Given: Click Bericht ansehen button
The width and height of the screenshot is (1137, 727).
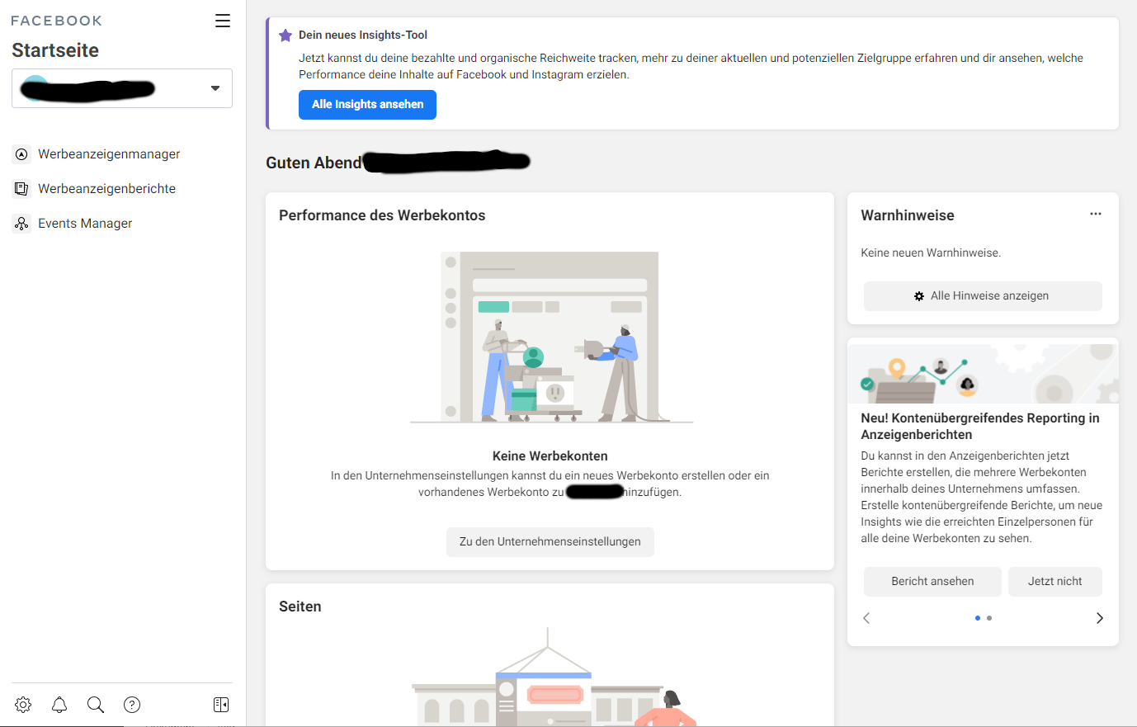Looking at the screenshot, I should [x=932, y=582].
